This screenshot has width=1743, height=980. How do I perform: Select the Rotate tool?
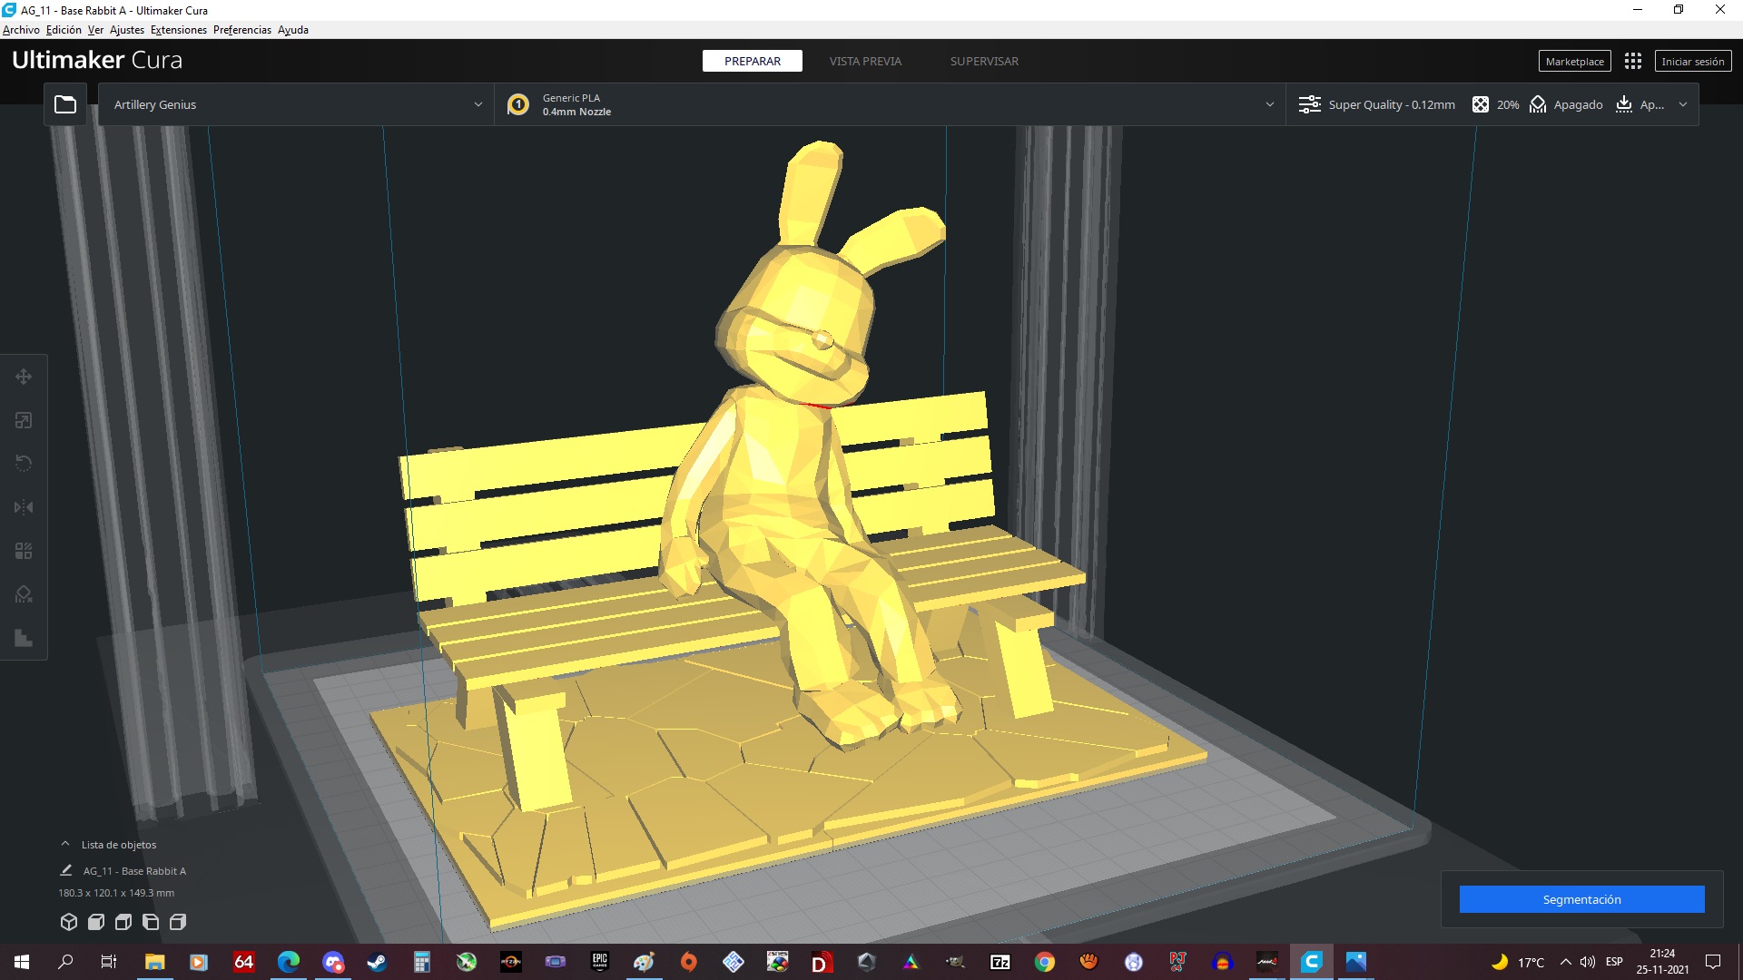[x=24, y=464]
